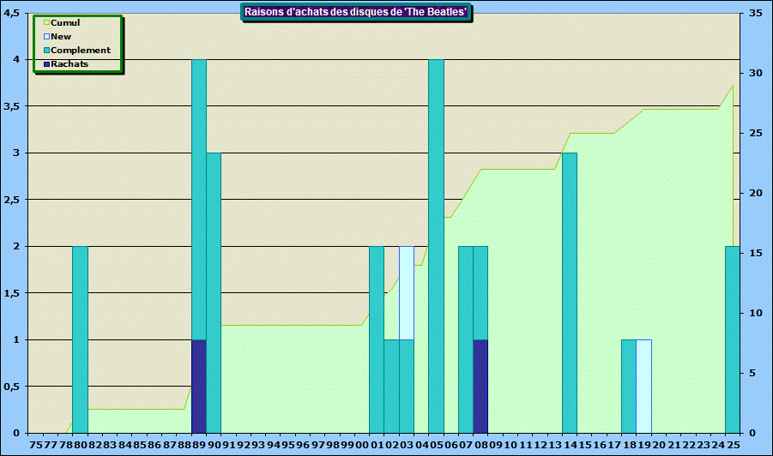Click the Rachats legend color swatch
Viewport: 773px width, 456px height.
tap(47, 64)
